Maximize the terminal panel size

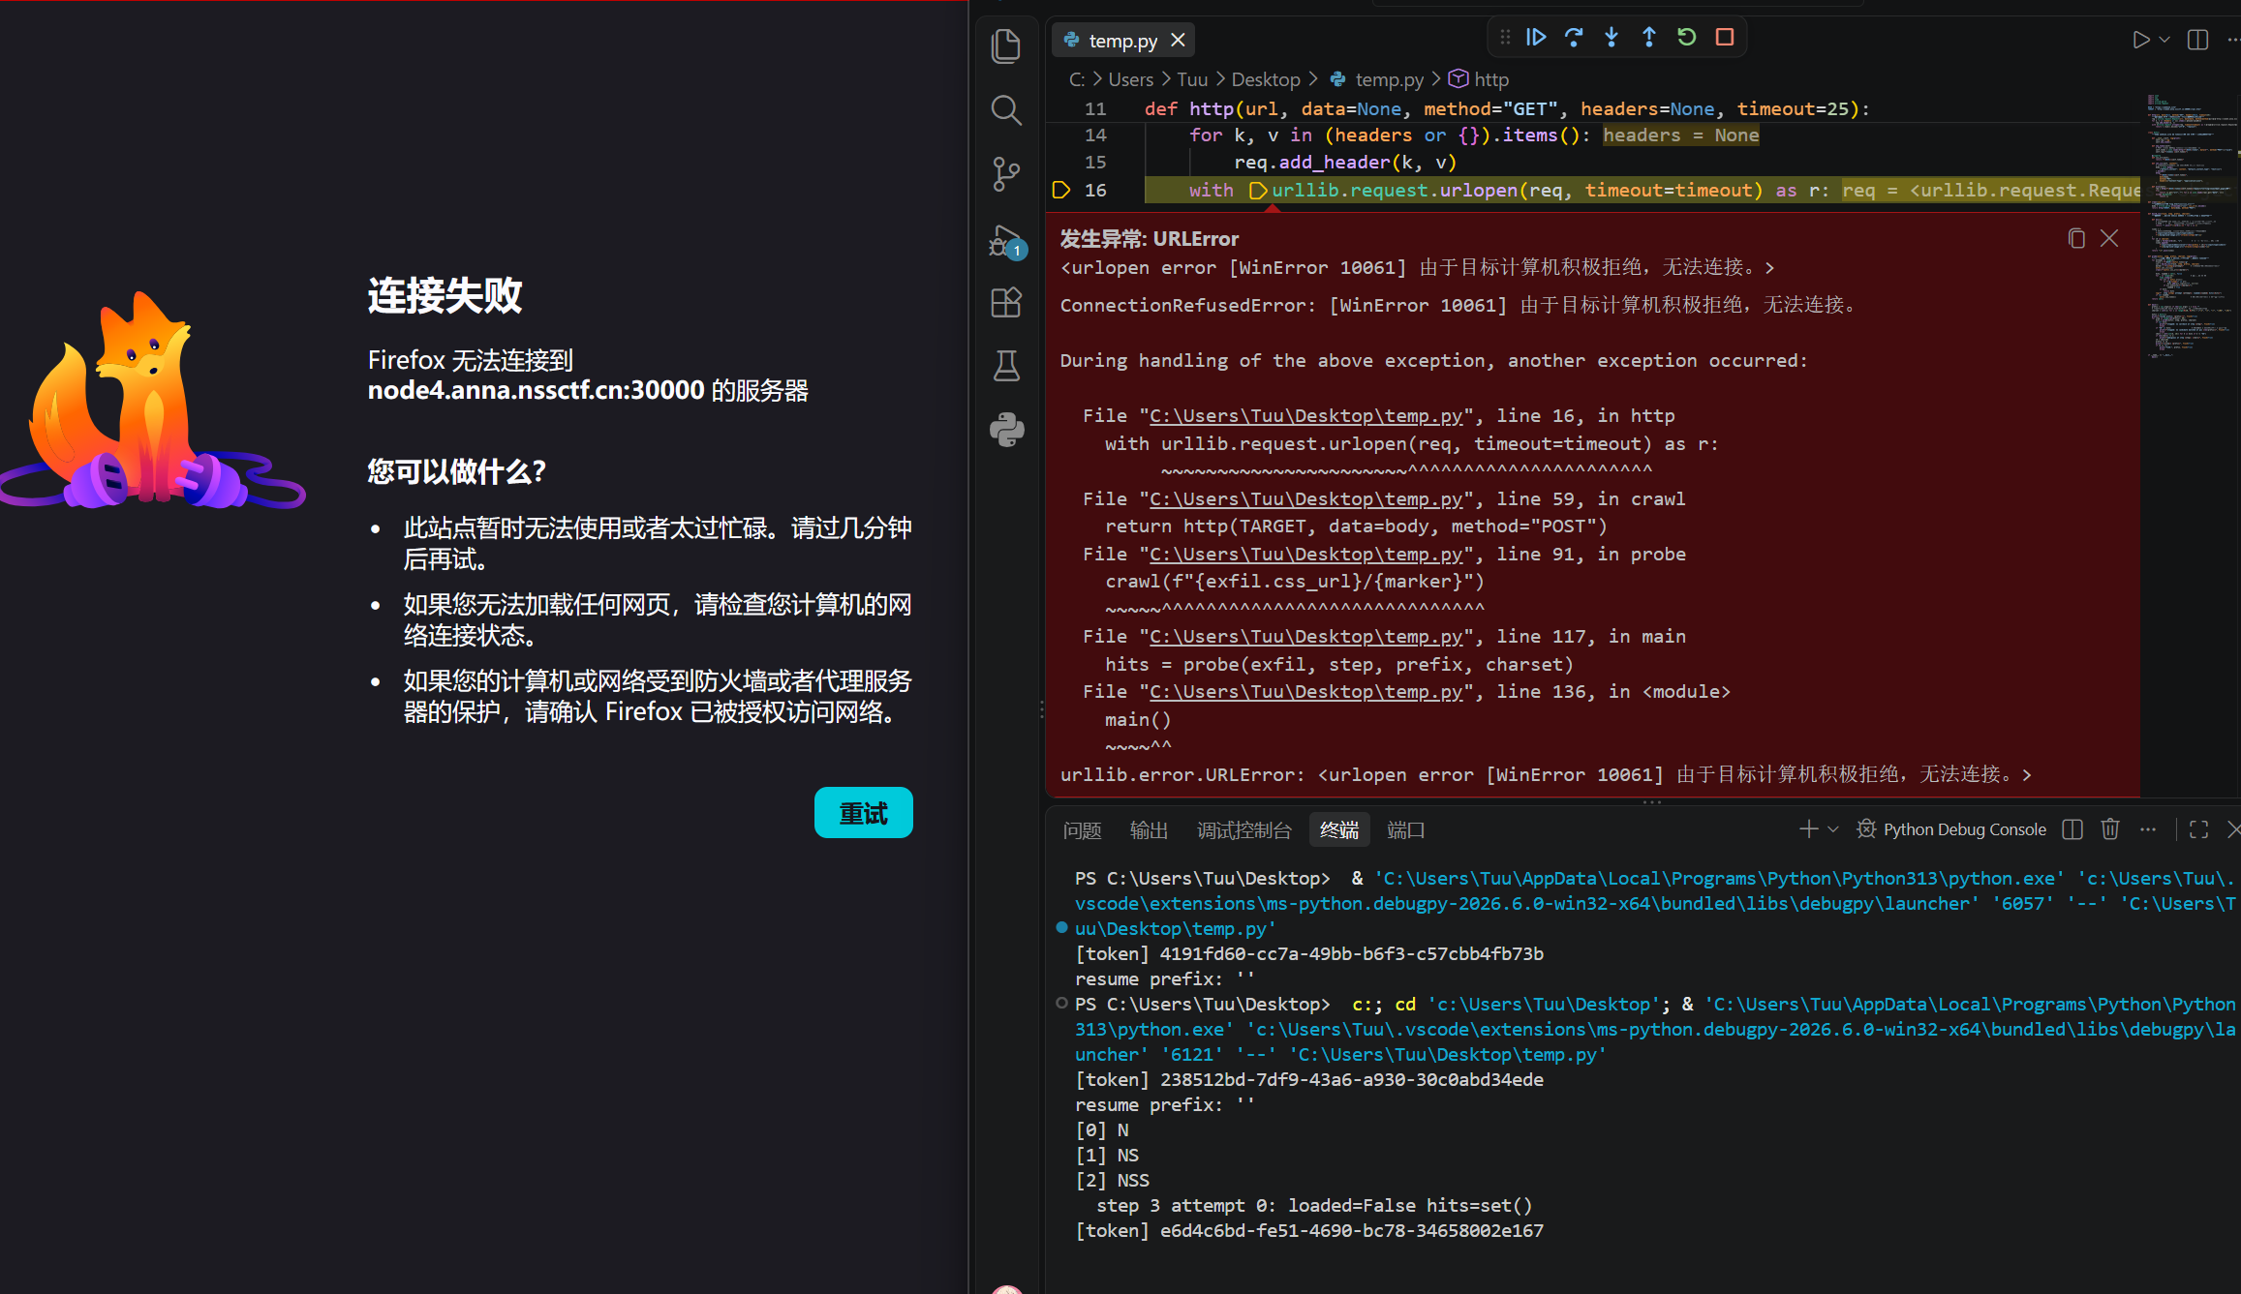coord(2199,829)
